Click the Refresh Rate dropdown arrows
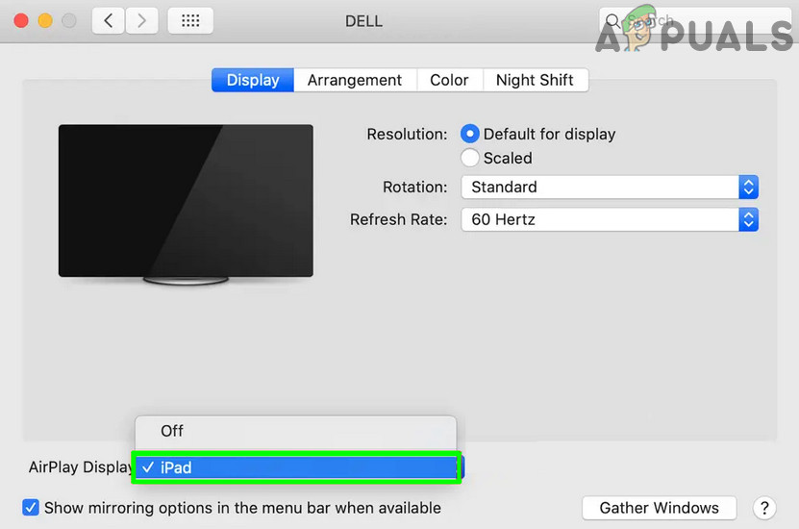Image resolution: width=799 pixels, height=529 pixels. [x=749, y=219]
